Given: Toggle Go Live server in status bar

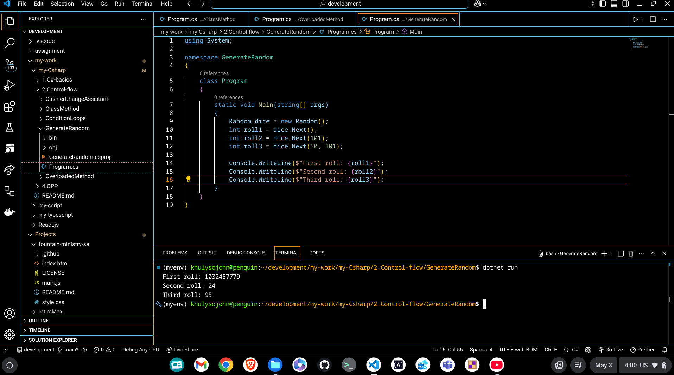Looking at the screenshot, I should click(611, 350).
